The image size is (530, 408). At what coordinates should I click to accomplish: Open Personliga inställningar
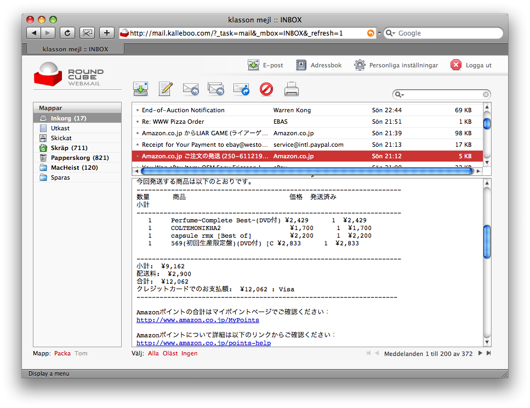(396, 65)
